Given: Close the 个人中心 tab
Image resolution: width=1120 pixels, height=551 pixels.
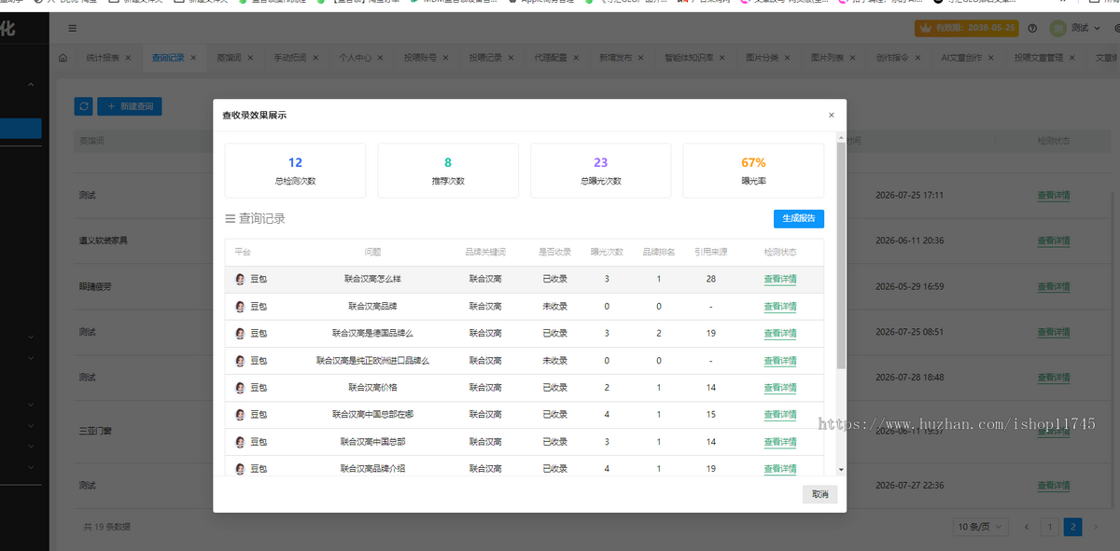Looking at the screenshot, I should click(x=381, y=58).
